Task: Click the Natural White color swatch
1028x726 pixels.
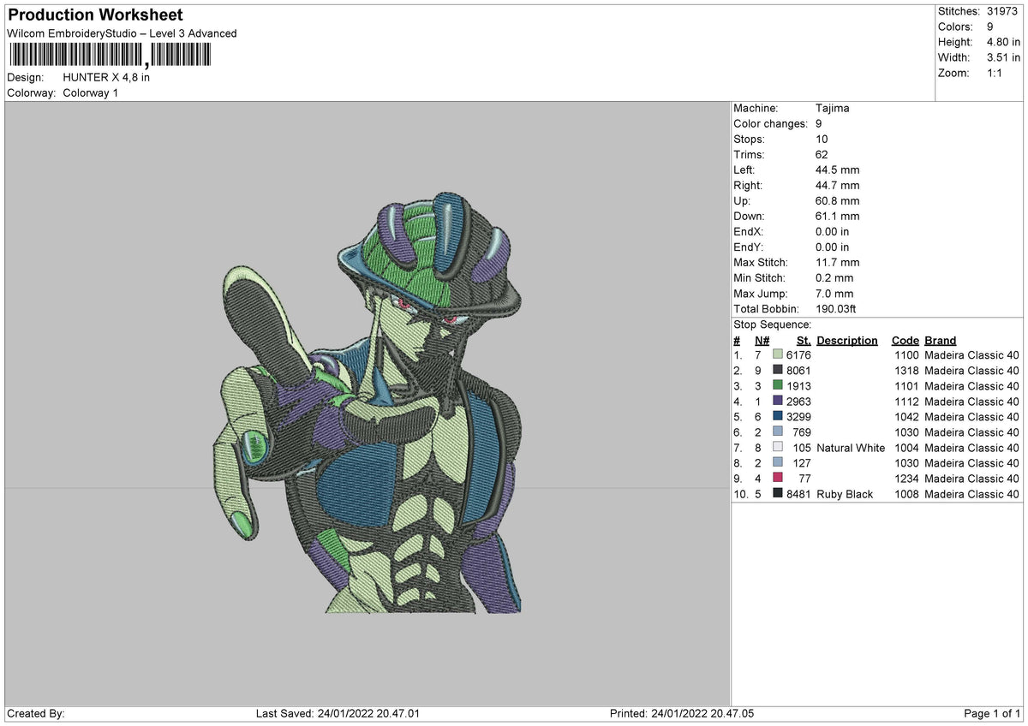Action: 778,448
